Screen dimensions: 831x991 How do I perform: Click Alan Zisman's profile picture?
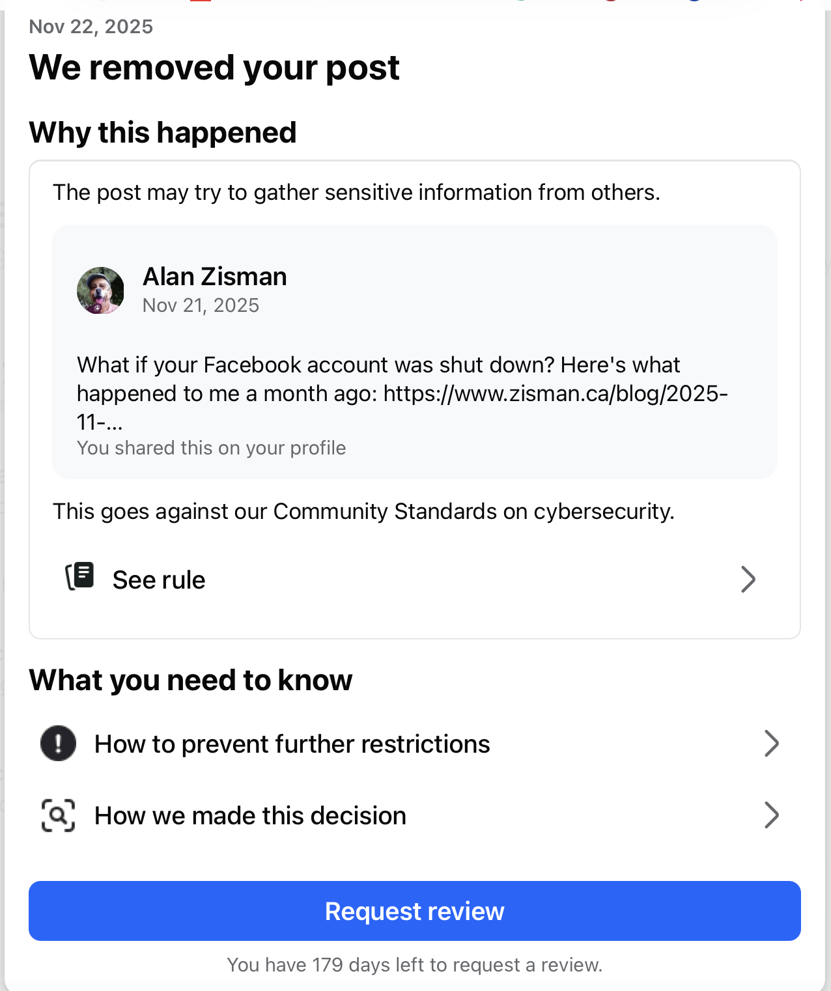click(100, 290)
